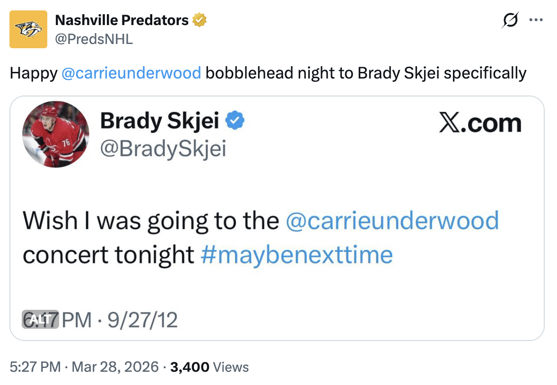Click the Brady Skjei display name

[162, 121]
